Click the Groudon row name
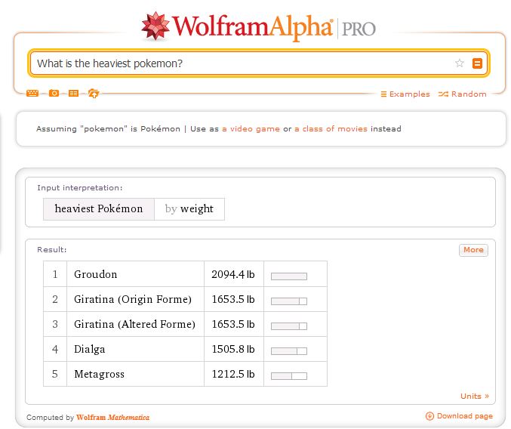 (96, 274)
